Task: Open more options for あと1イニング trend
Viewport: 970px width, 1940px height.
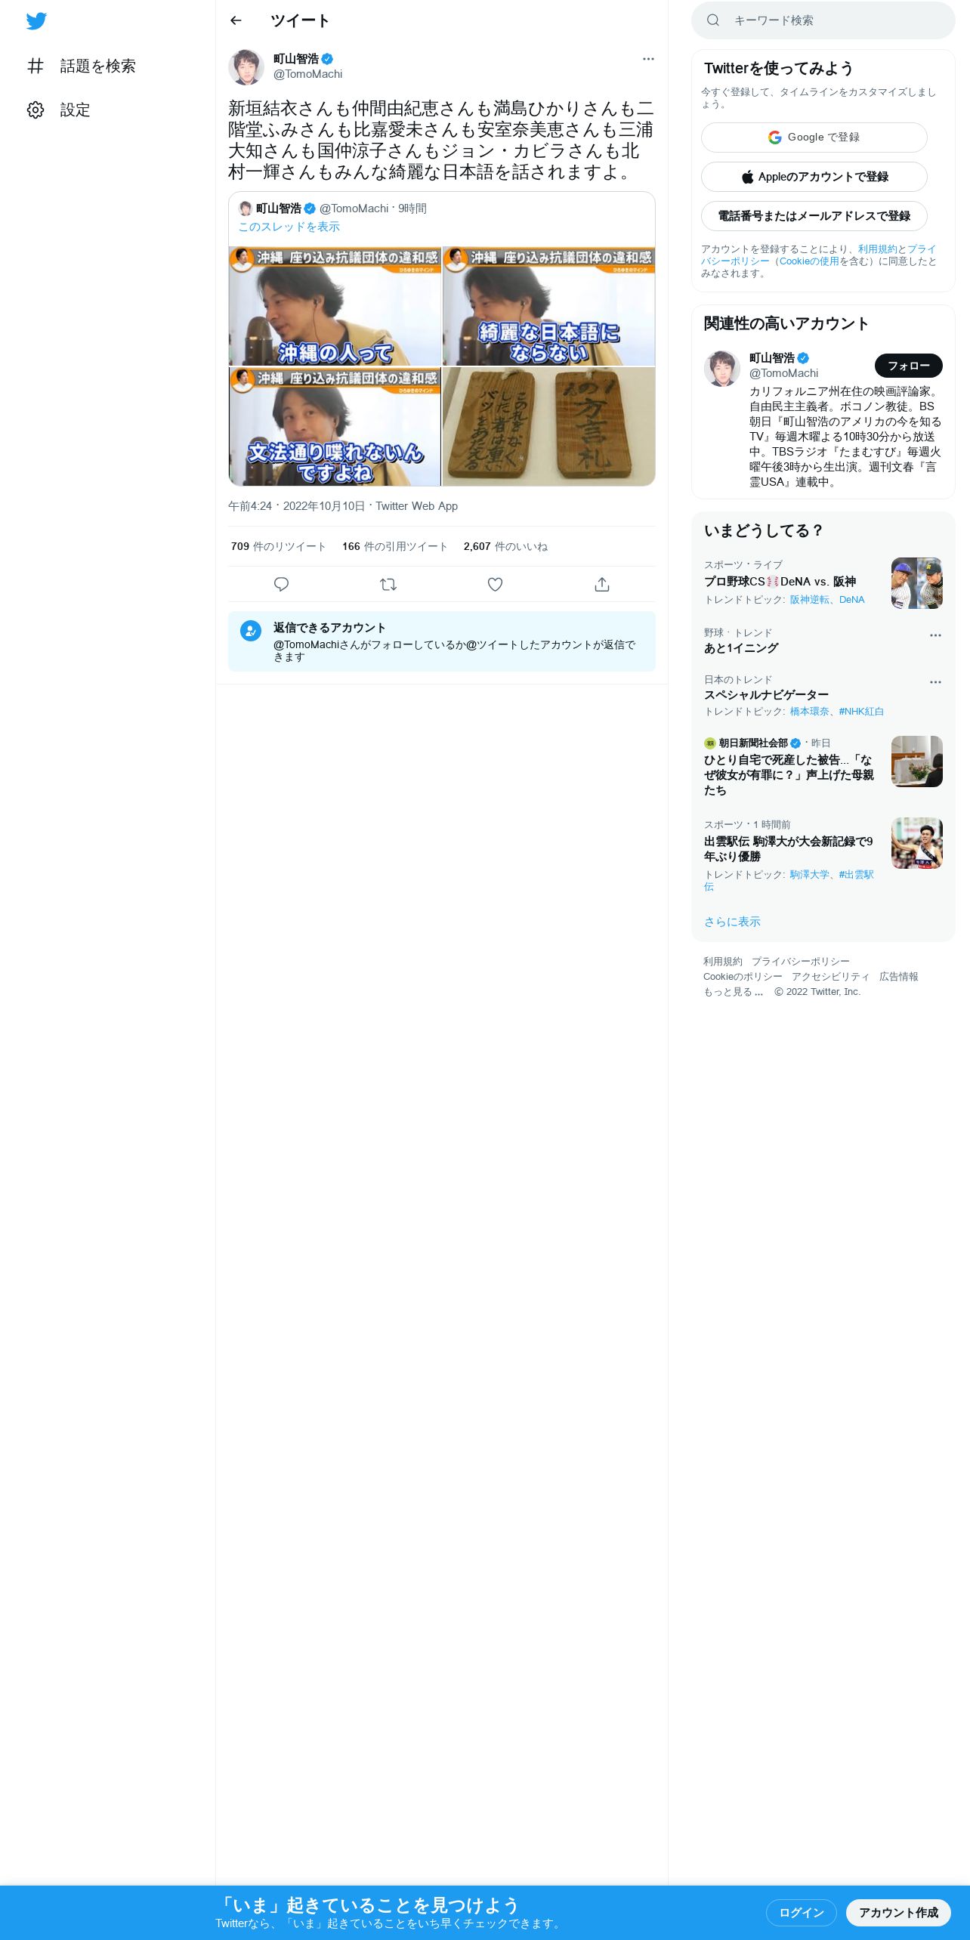Action: (x=935, y=635)
